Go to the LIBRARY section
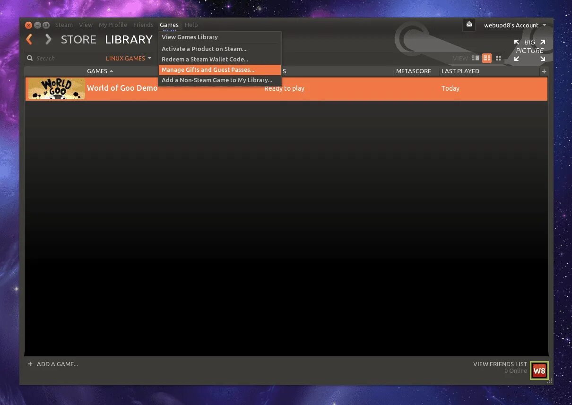Viewport: 572px width, 405px height. [129, 39]
